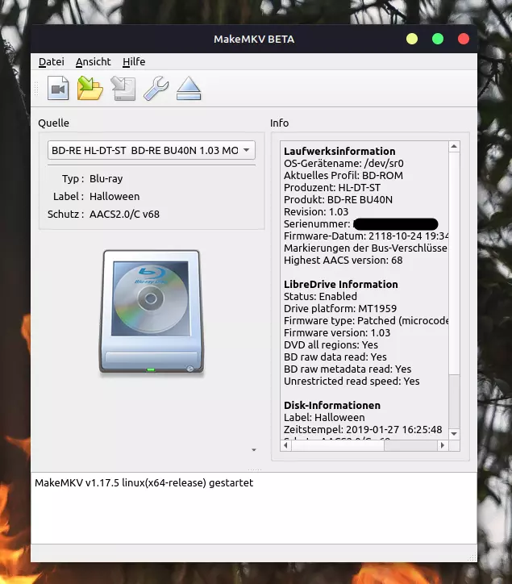Screen dimensions: 512x584
Task: Click the Info panel horizontal scroll right arrow
Action: coord(443,445)
